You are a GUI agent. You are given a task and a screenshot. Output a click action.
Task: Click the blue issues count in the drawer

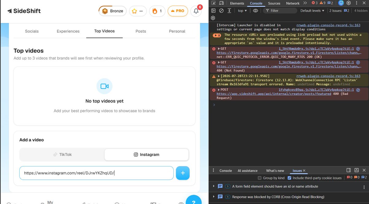point(364,178)
